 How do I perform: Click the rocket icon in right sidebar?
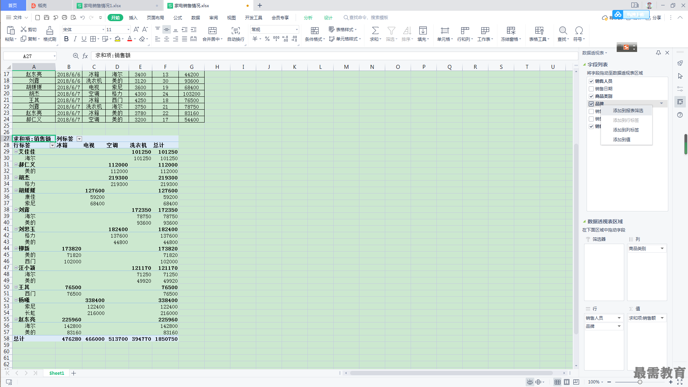680,63
